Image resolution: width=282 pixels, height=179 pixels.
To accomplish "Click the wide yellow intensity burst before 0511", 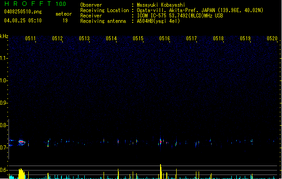I will pyautogui.click(x=22, y=174).
